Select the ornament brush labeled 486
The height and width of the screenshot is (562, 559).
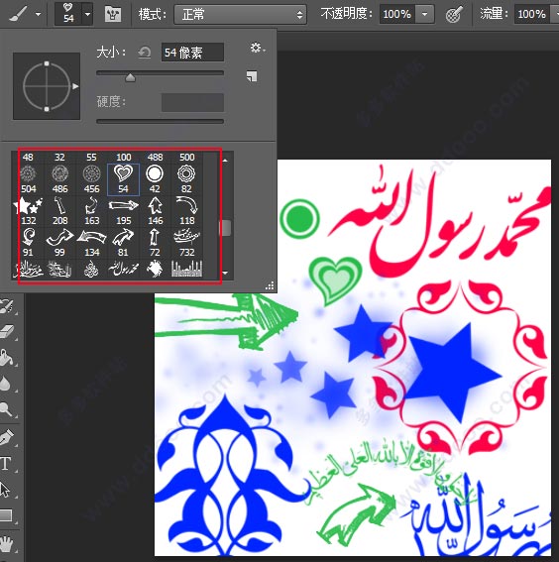click(x=59, y=179)
